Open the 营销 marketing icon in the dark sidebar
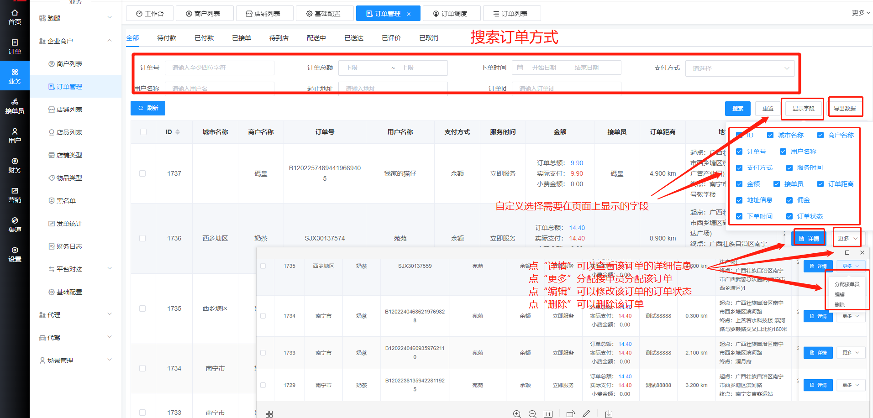 15,195
